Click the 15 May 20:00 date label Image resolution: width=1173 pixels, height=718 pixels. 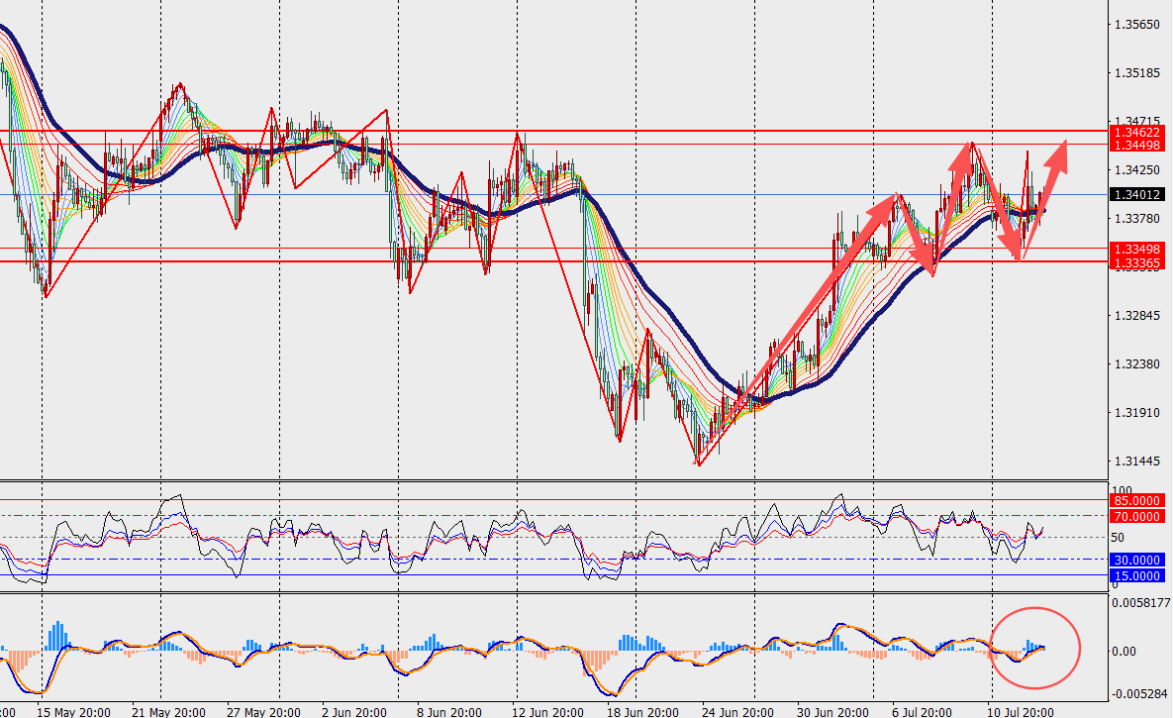click(73, 712)
